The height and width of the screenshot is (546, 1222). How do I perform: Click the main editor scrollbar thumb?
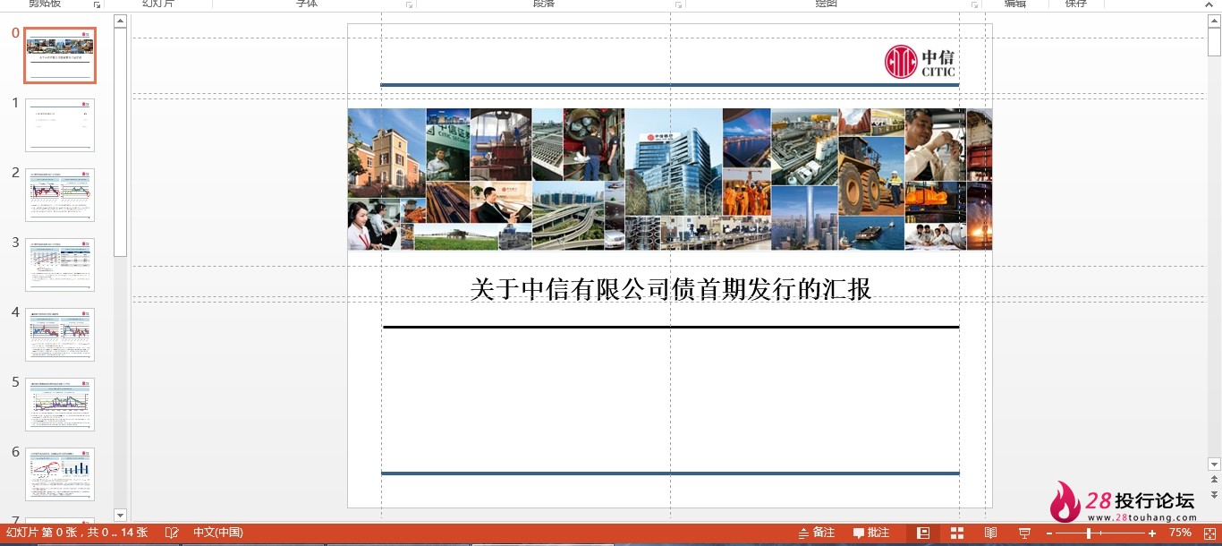(x=1214, y=42)
